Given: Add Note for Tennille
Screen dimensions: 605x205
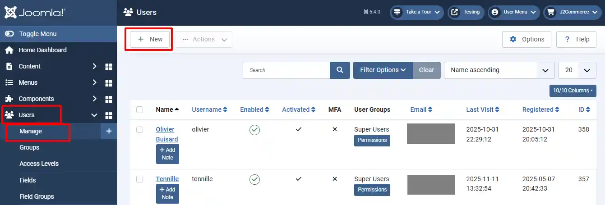Looking at the screenshot, I should pyautogui.click(x=167, y=194).
